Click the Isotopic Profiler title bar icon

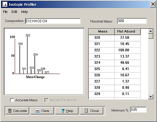tap(5, 4)
